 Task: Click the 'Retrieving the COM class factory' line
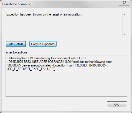point(47,58)
